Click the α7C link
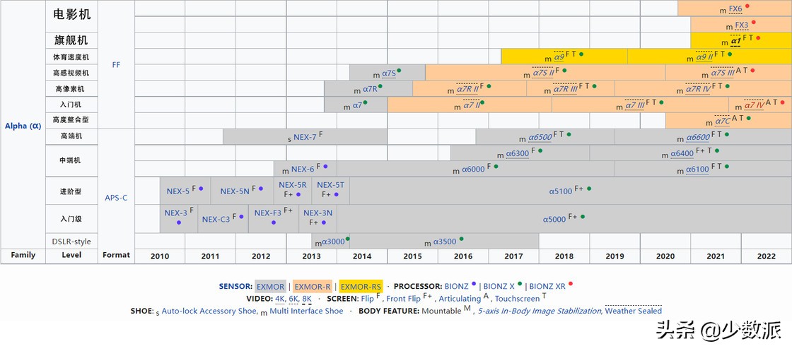The image size is (792, 351). 722,121
